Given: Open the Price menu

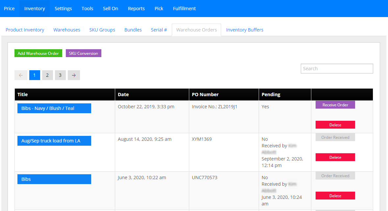Looking at the screenshot, I should 9,9.
